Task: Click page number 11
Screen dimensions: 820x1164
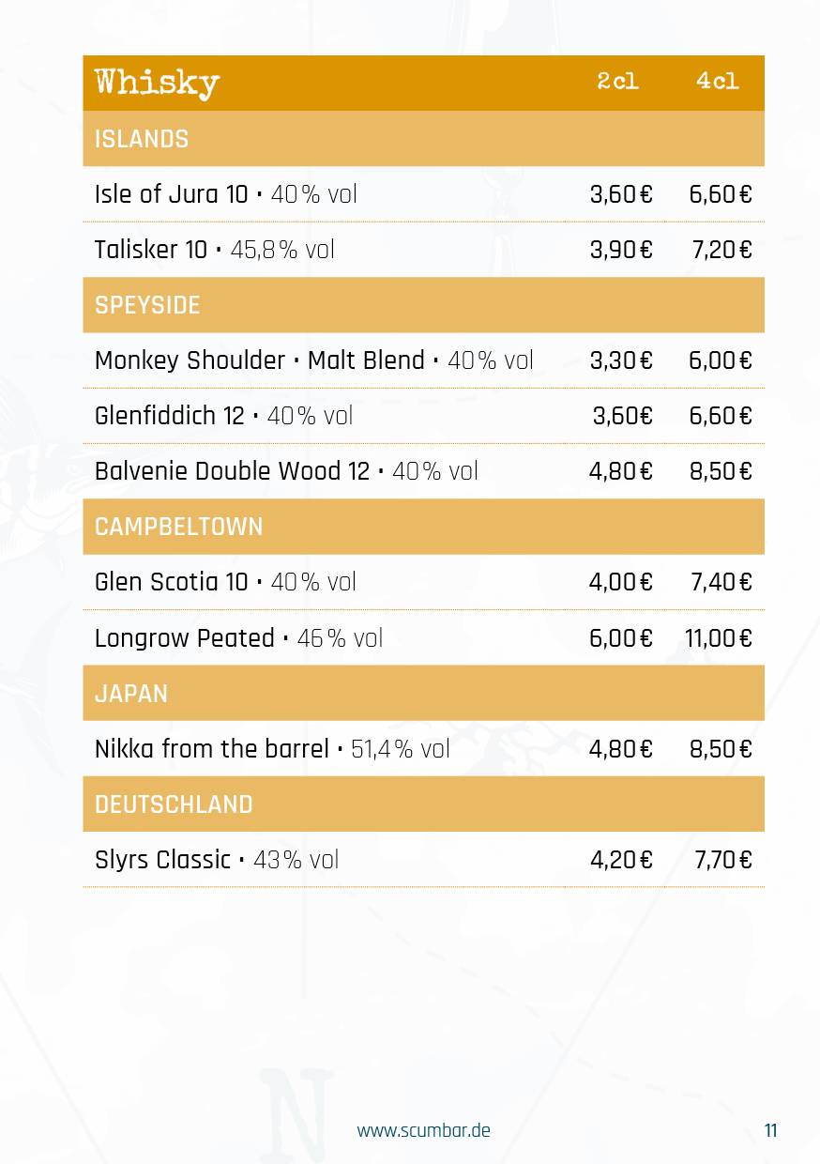Action: [x=771, y=1130]
